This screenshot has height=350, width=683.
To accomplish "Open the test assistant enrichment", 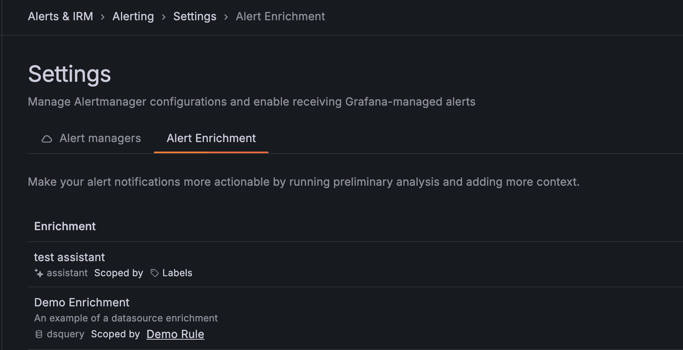I will point(69,257).
